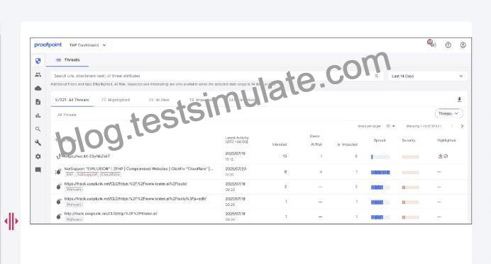
Task: Go to the next page arrow
Action: point(462,126)
